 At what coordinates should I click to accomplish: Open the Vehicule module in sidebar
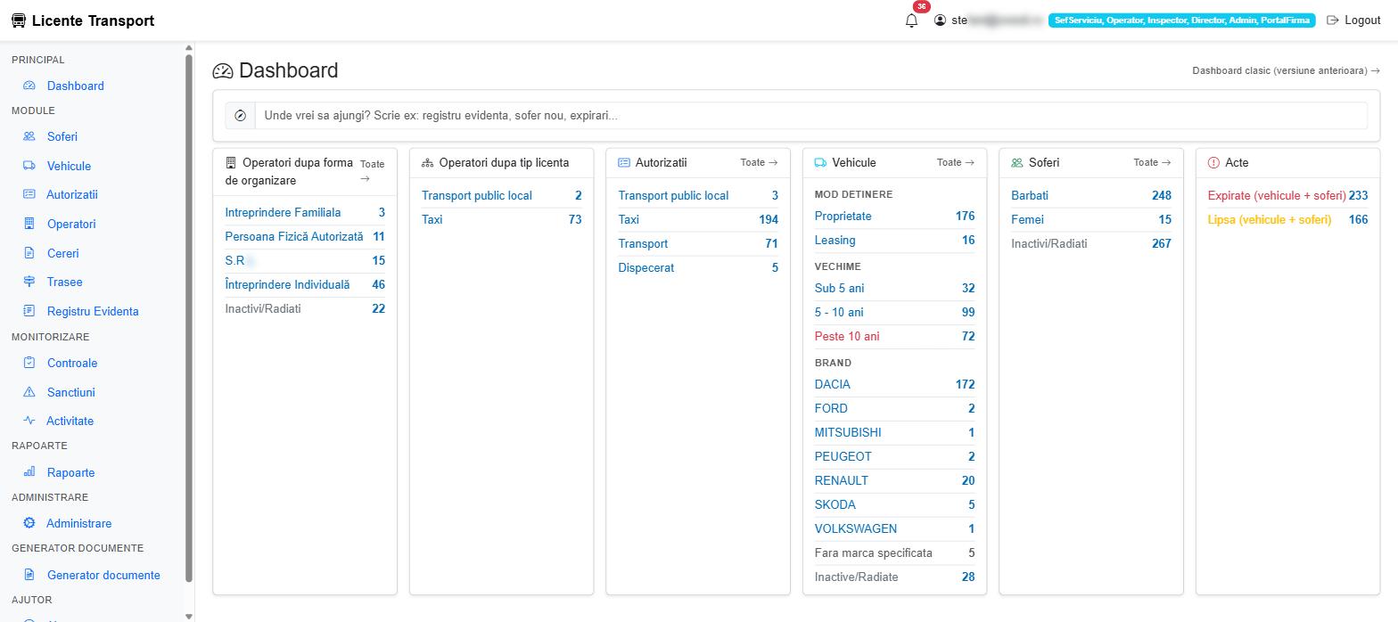69,166
